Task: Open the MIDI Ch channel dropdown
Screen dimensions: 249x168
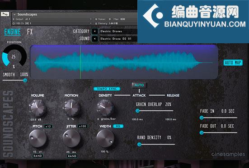Action: [x=52, y=23]
